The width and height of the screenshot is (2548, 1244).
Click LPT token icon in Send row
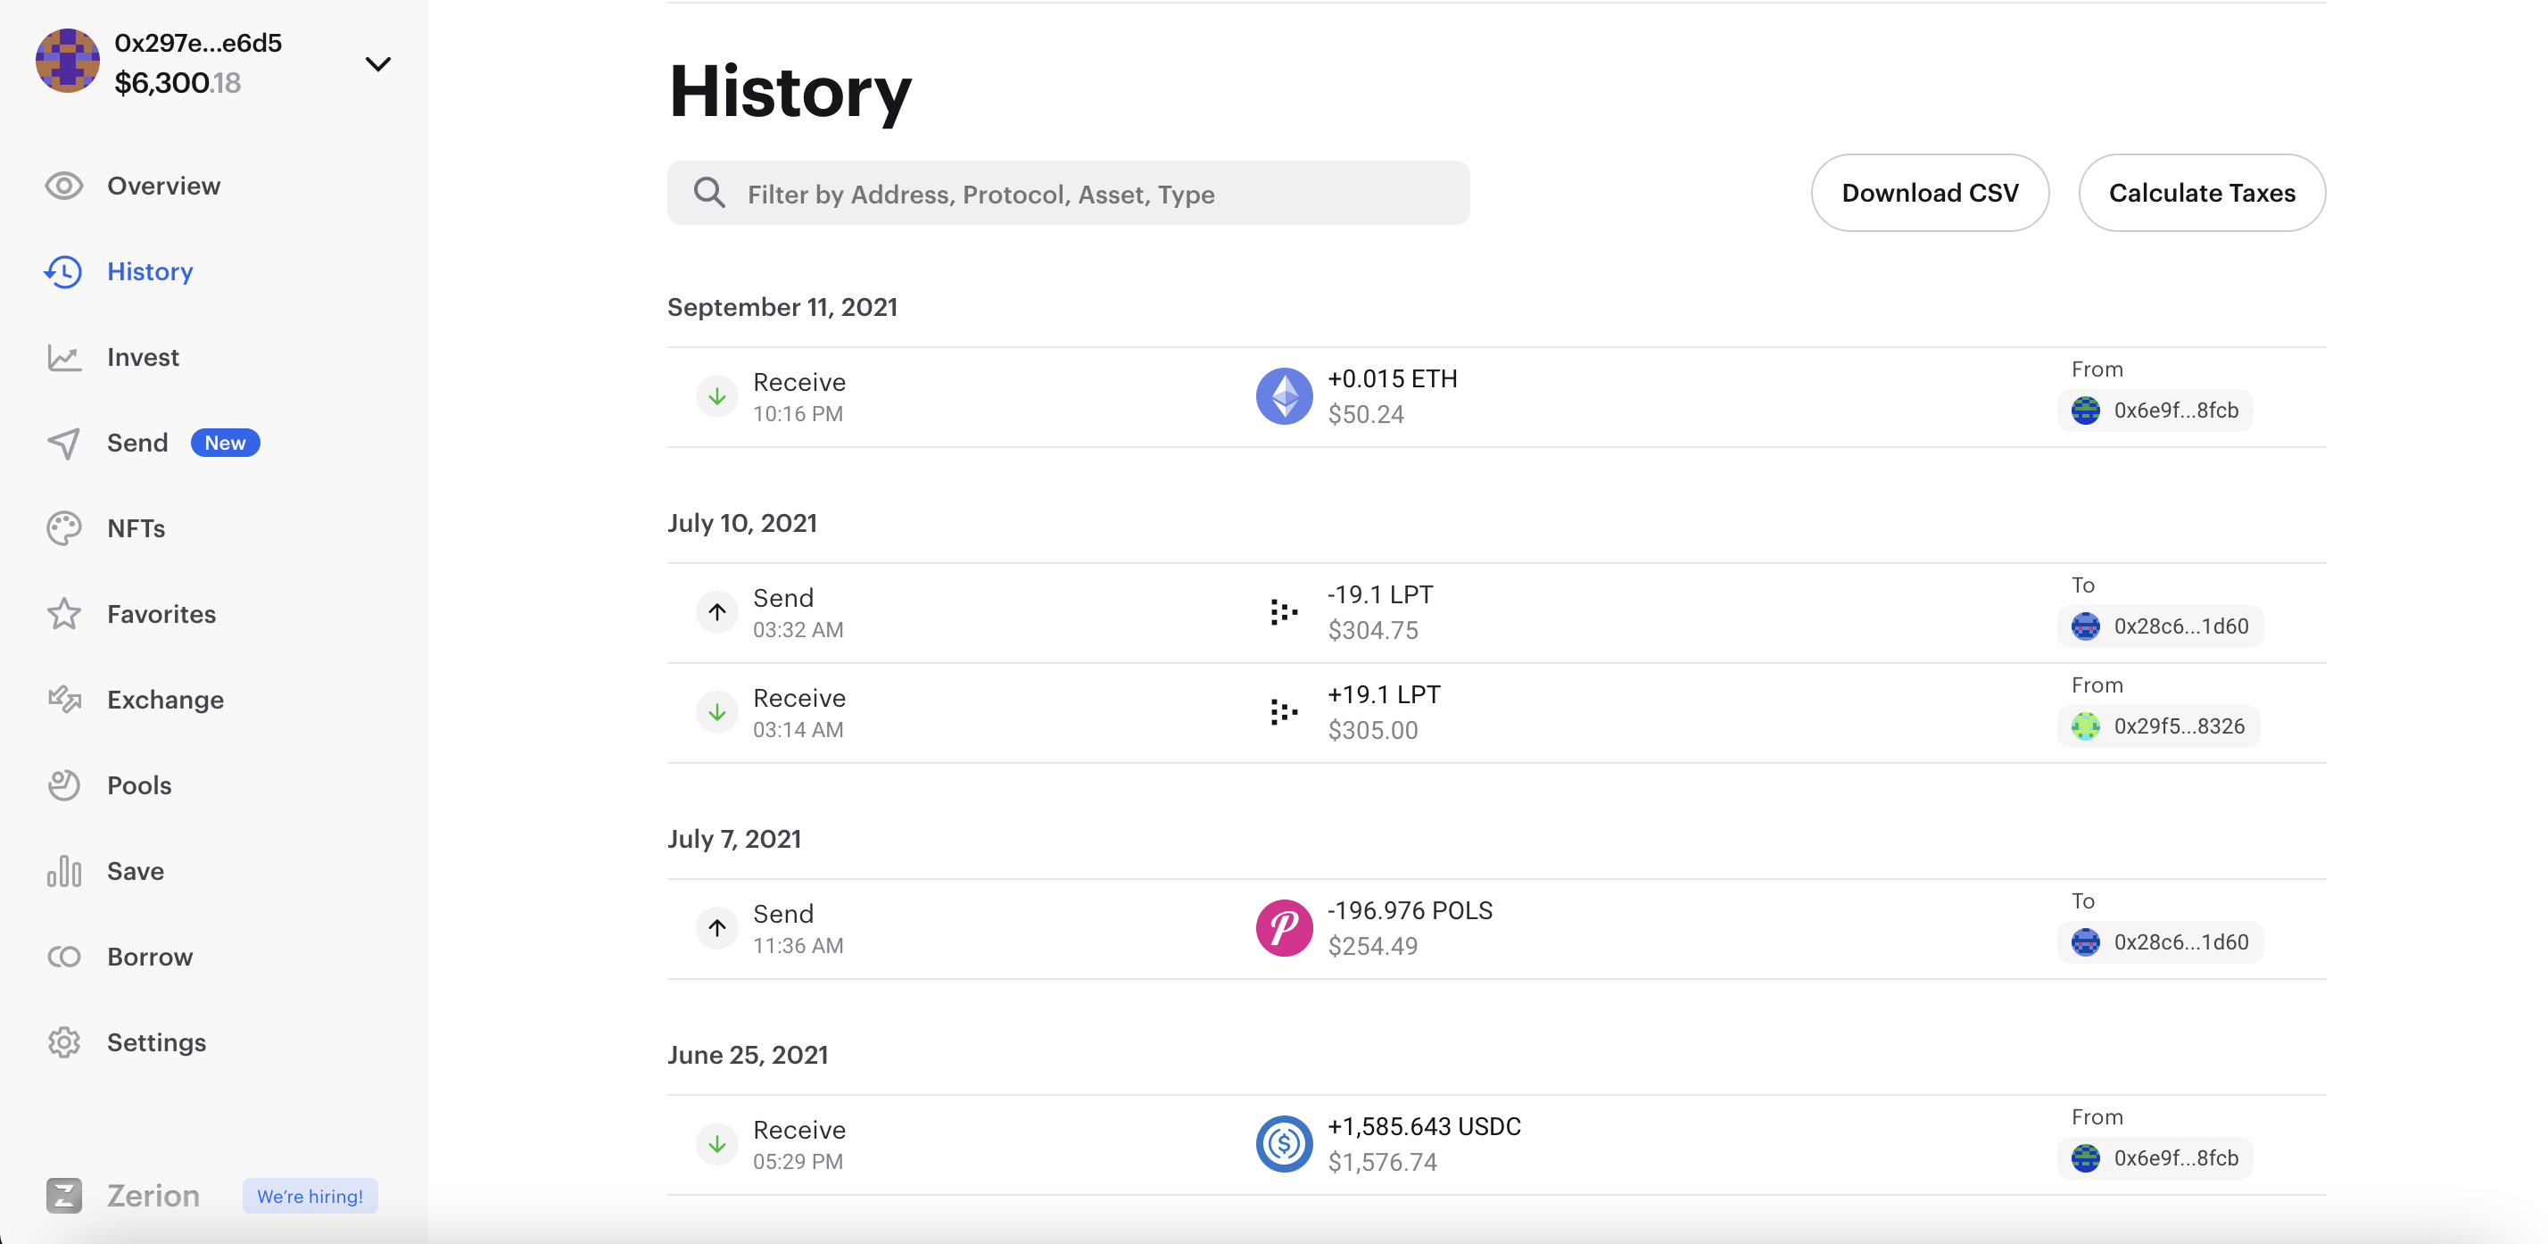1284,612
